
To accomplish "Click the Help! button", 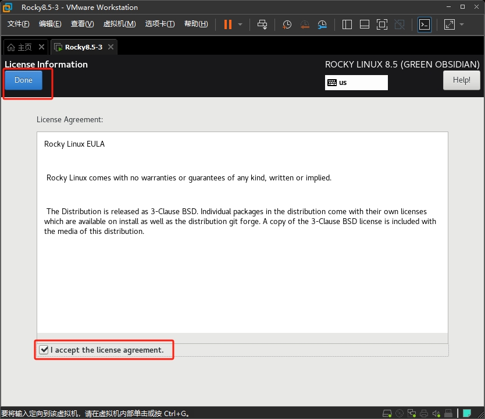I will click(462, 80).
